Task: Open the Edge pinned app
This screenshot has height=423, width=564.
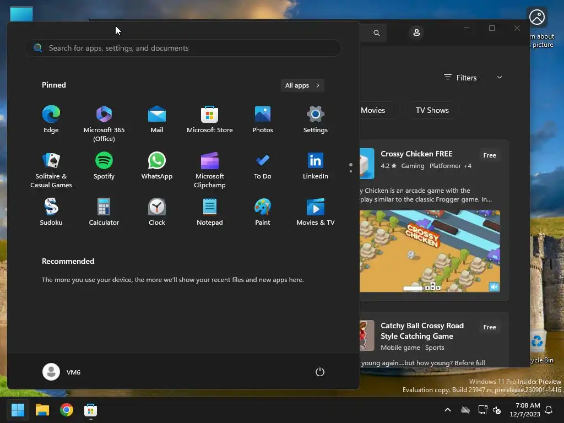Action: 51,120
